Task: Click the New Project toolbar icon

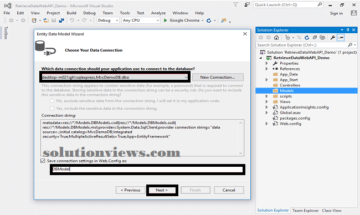Action: (x=34, y=21)
